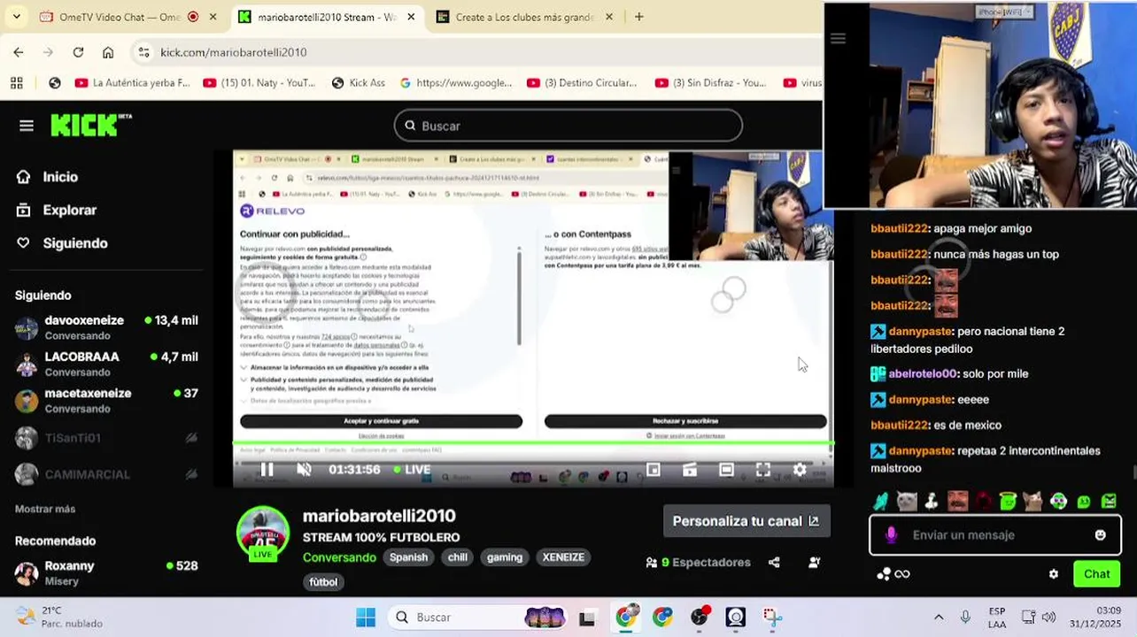Close the OmeTV Video Chat tab
Screen dimensions: 1137x637
(213, 17)
